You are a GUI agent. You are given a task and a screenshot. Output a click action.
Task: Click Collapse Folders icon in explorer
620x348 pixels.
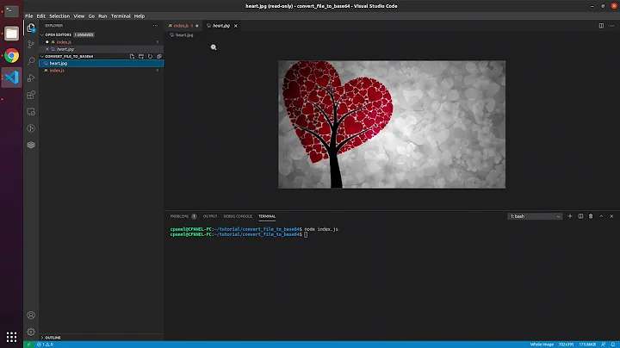(x=158, y=56)
